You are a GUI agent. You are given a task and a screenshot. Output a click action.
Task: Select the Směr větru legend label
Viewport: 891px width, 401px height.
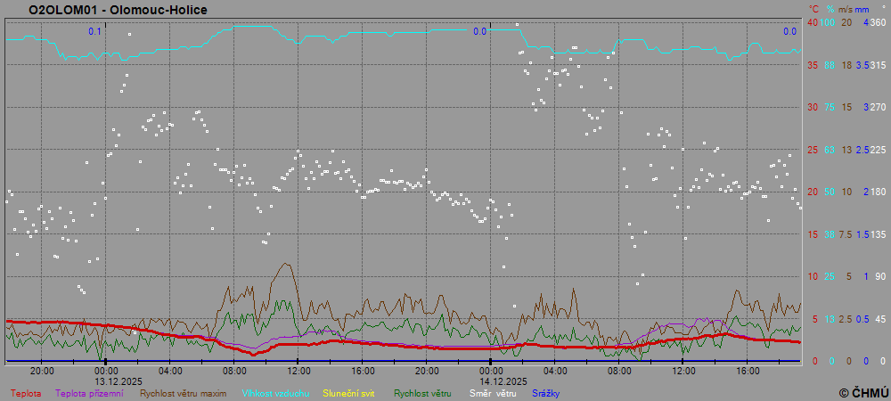[493, 392]
